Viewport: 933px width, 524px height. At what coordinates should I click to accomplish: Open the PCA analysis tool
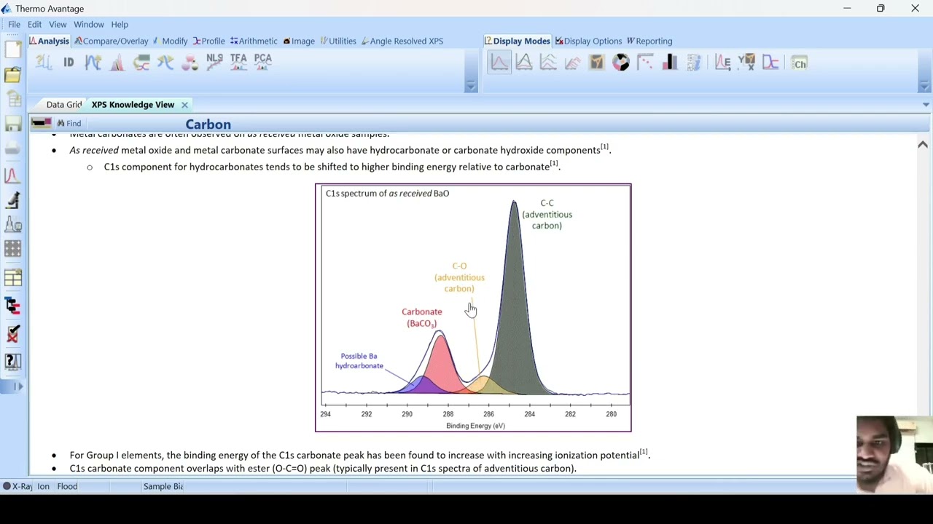(x=262, y=63)
